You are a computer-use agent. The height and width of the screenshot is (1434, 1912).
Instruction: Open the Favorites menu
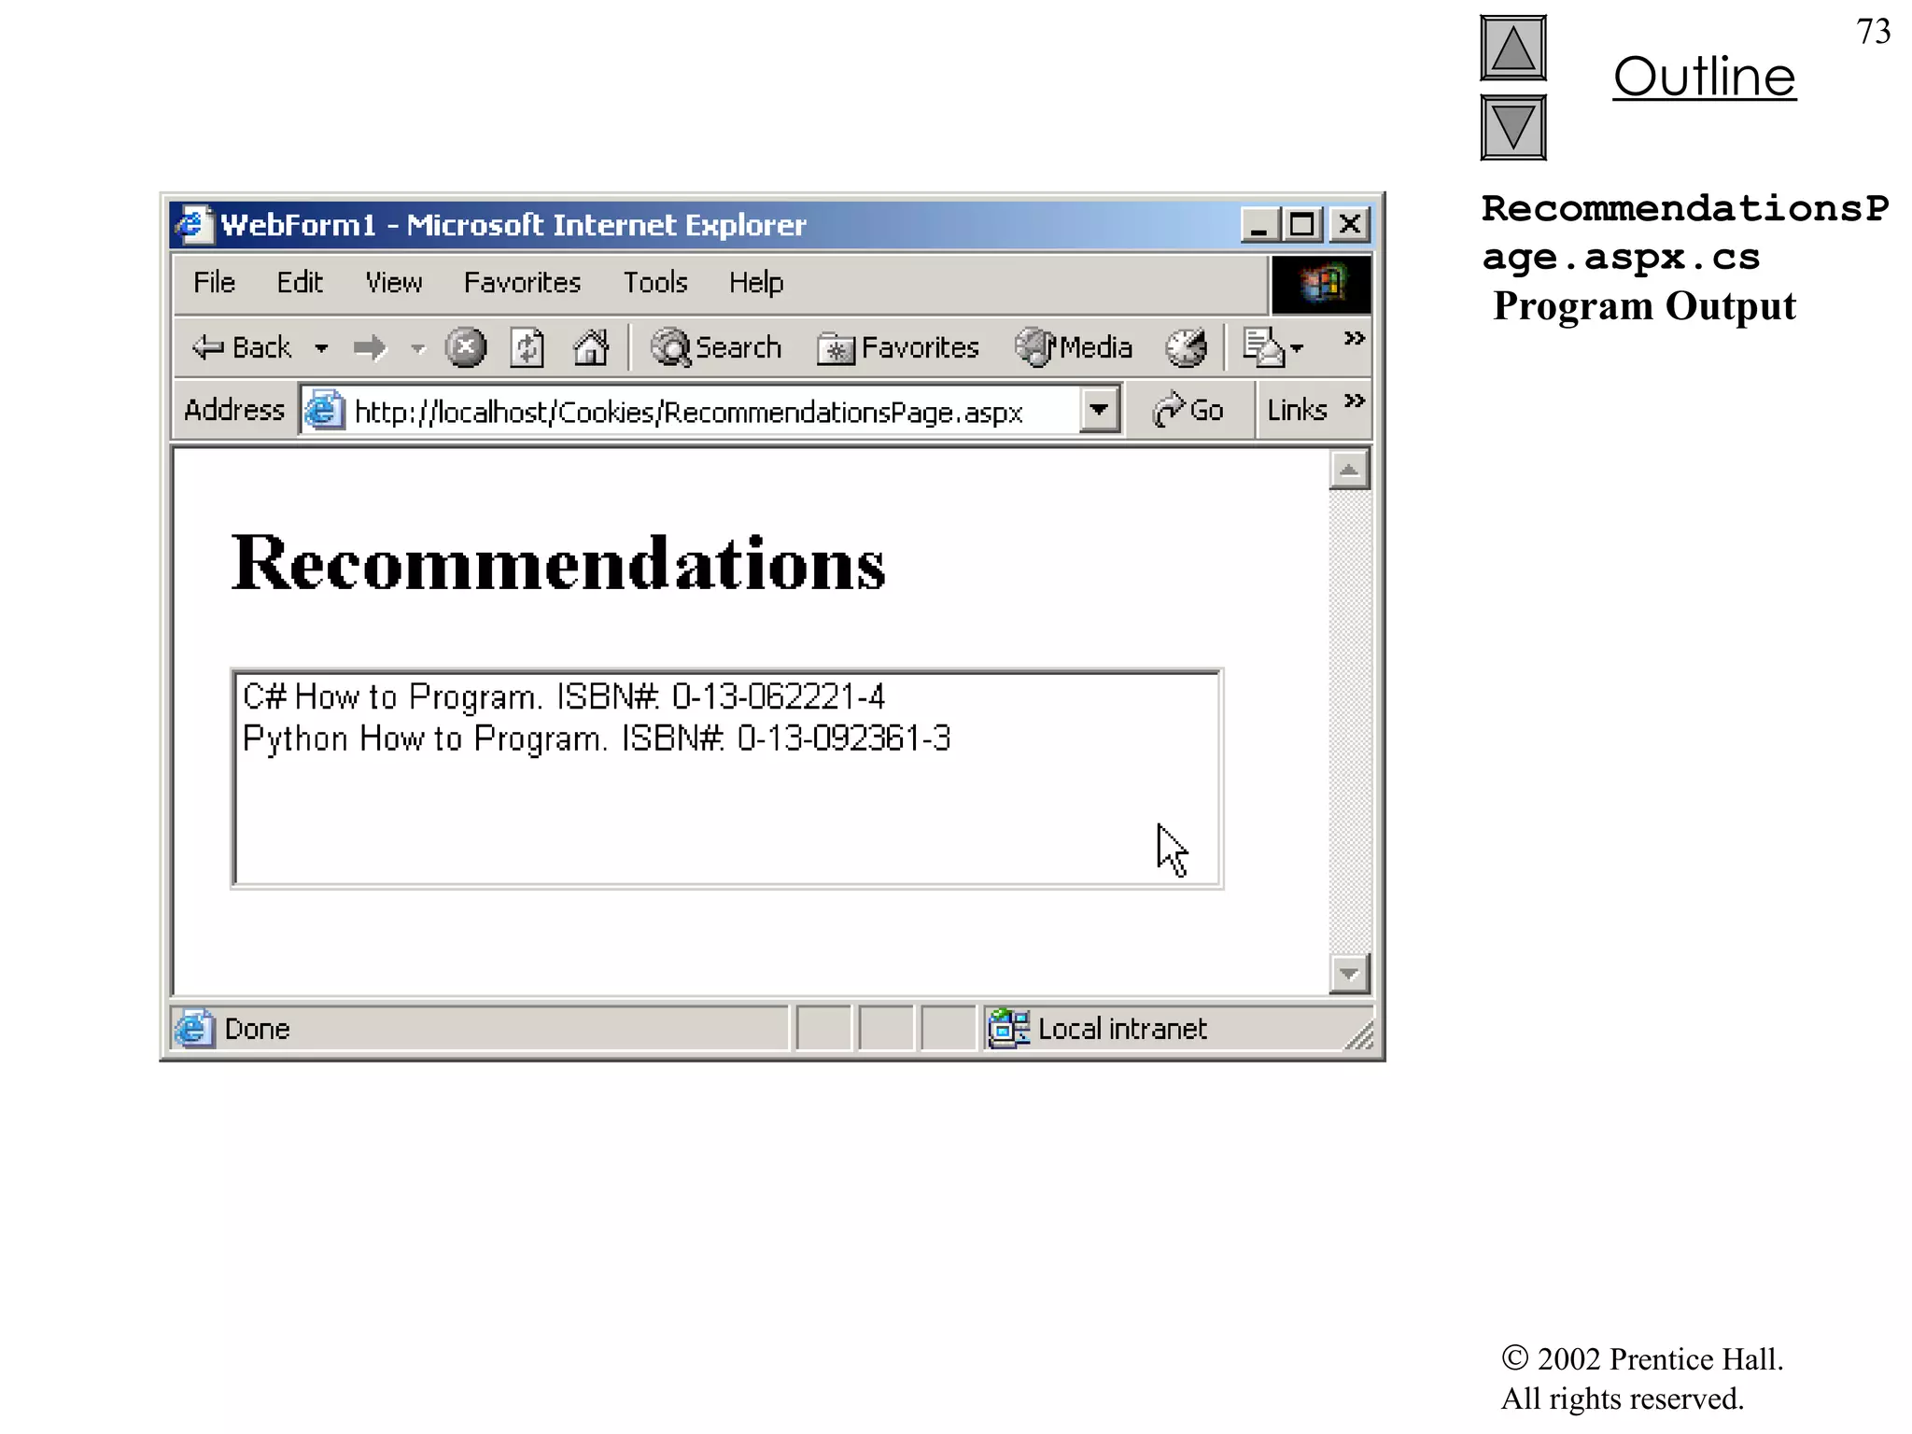(522, 282)
